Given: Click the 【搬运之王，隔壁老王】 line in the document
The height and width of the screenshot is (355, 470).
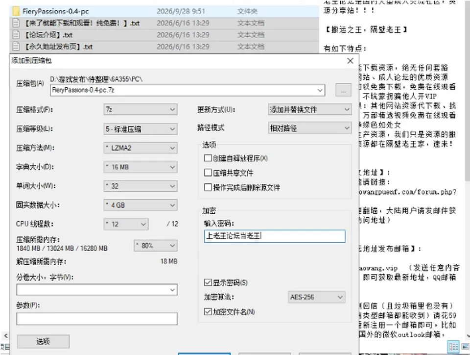Looking at the screenshot, I should tap(366, 29).
